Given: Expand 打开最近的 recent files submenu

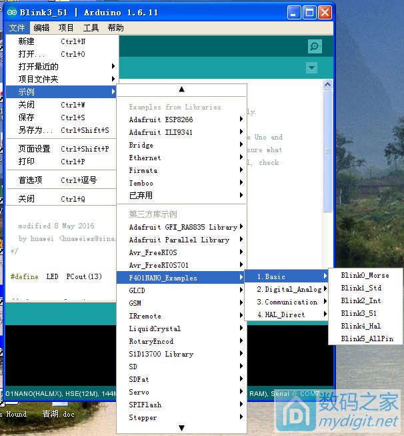Looking at the screenshot, I should click(x=39, y=67).
